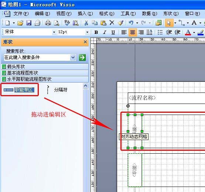This screenshot has width=205, height=192.
Task: Click green arrow search shapes button
Action: [82, 57]
